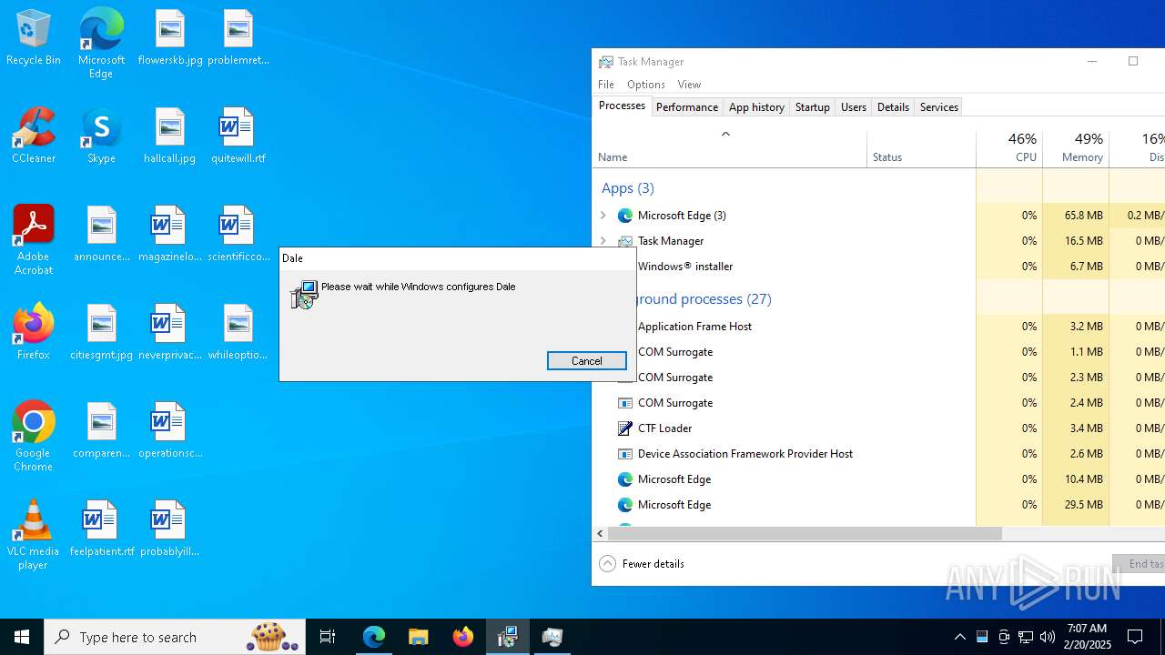Click the Task Manager horizontal scrollbar

click(805, 534)
